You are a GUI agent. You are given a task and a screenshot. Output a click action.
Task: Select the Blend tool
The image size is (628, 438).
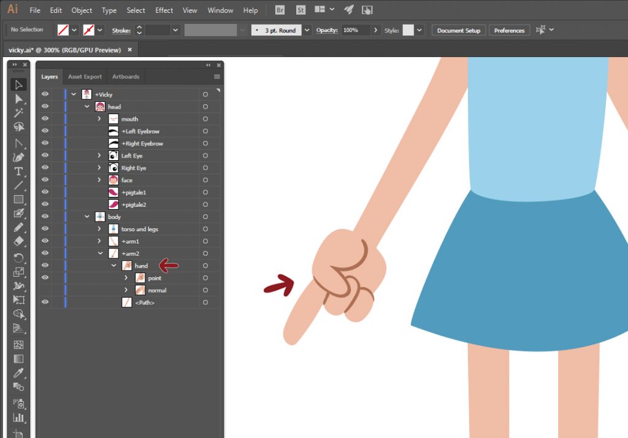click(x=18, y=386)
